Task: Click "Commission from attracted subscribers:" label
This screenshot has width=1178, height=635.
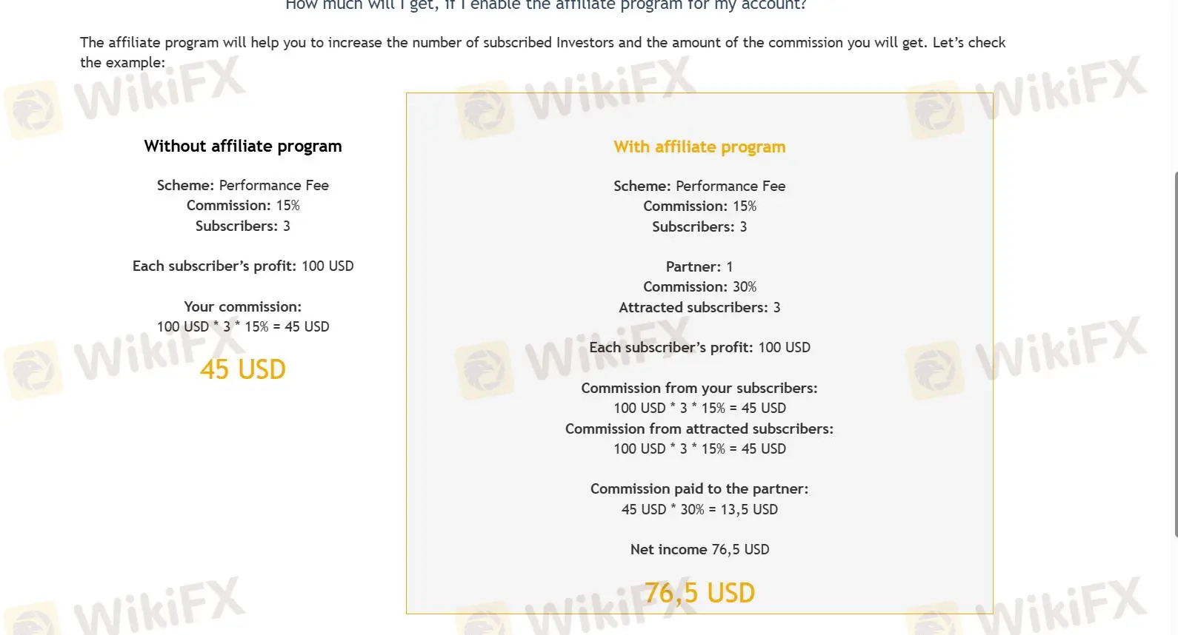Action: tap(699, 429)
